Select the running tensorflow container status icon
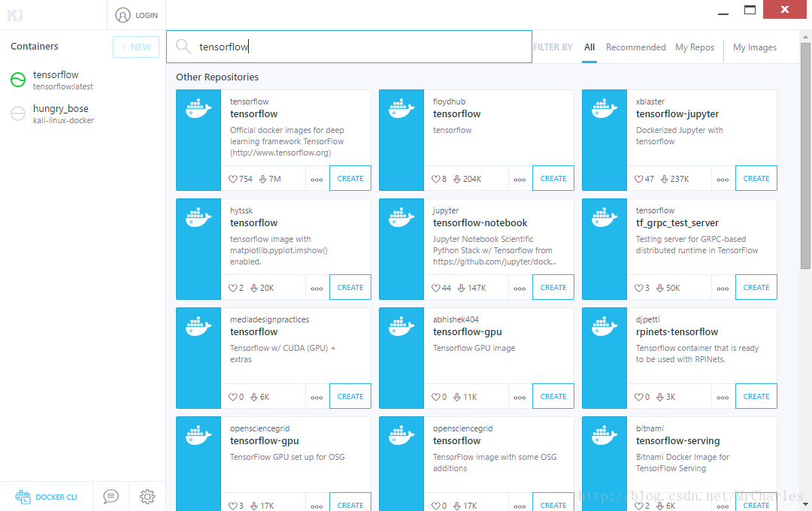The height and width of the screenshot is (511, 812). tap(18, 80)
